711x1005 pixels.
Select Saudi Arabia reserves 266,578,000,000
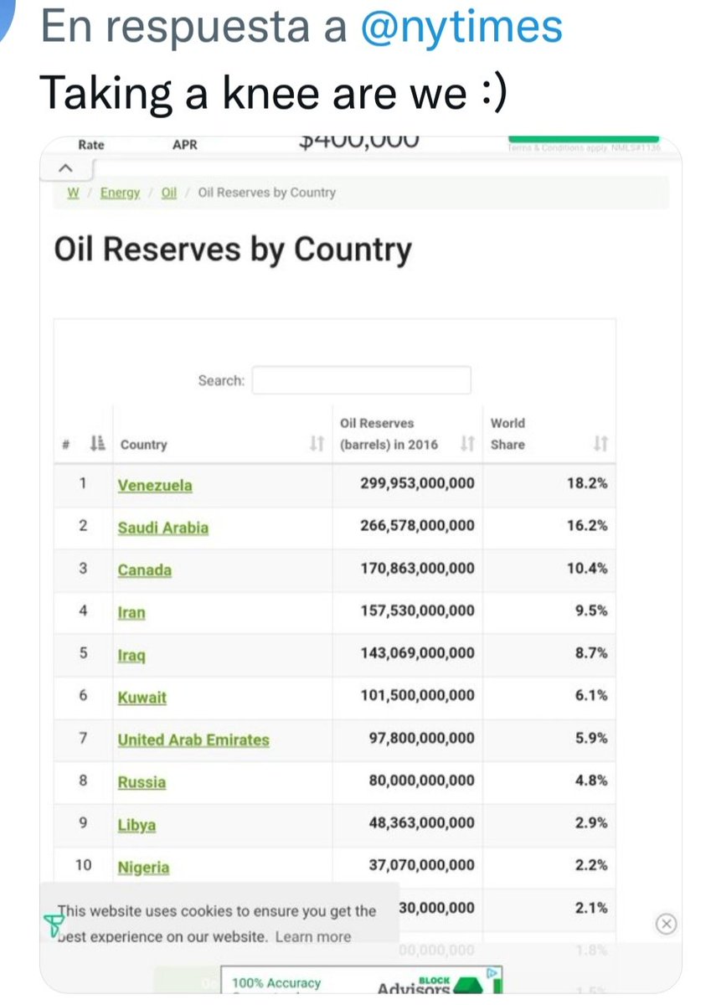tap(417, 526)
